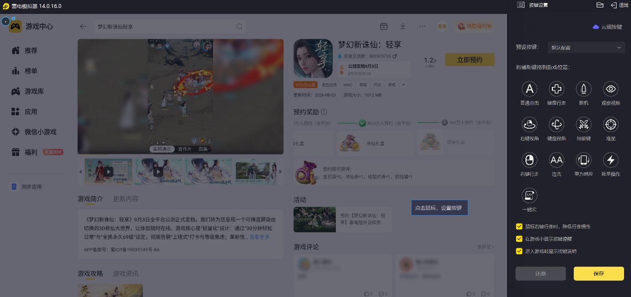Switch to the 更新内容 tab
The width and height of the screenshot is (631, 297).
(x=126, y=199)
